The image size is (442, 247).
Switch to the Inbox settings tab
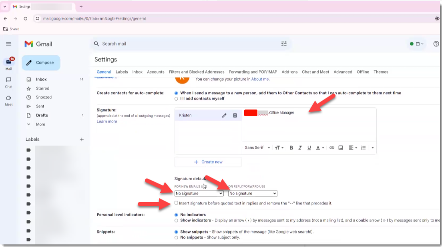coord(138,72)
